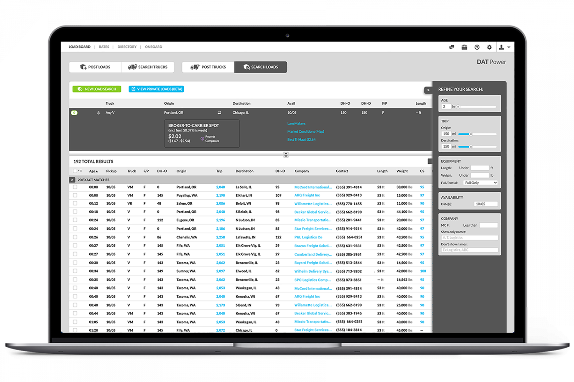Viewport: 574px width, 382px height.
Task: Open the Onboard menu
Action: (153, 47)
